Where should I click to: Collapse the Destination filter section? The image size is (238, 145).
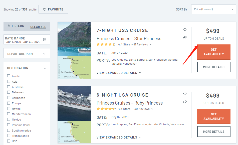coord(45,68)
